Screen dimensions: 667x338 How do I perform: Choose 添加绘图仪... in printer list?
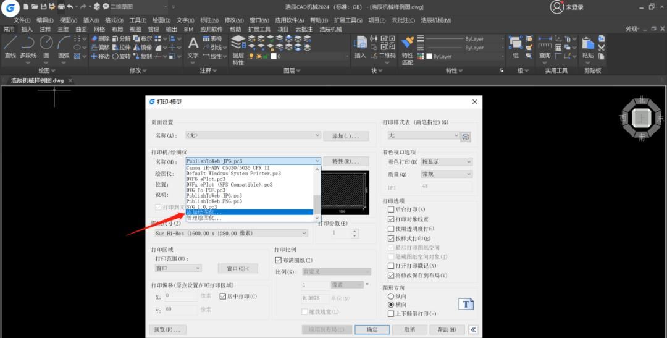[x=250, y=212]
